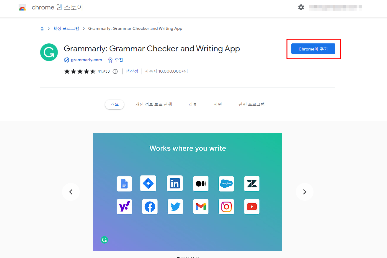Click the Instagram icon in the banner

226,206
